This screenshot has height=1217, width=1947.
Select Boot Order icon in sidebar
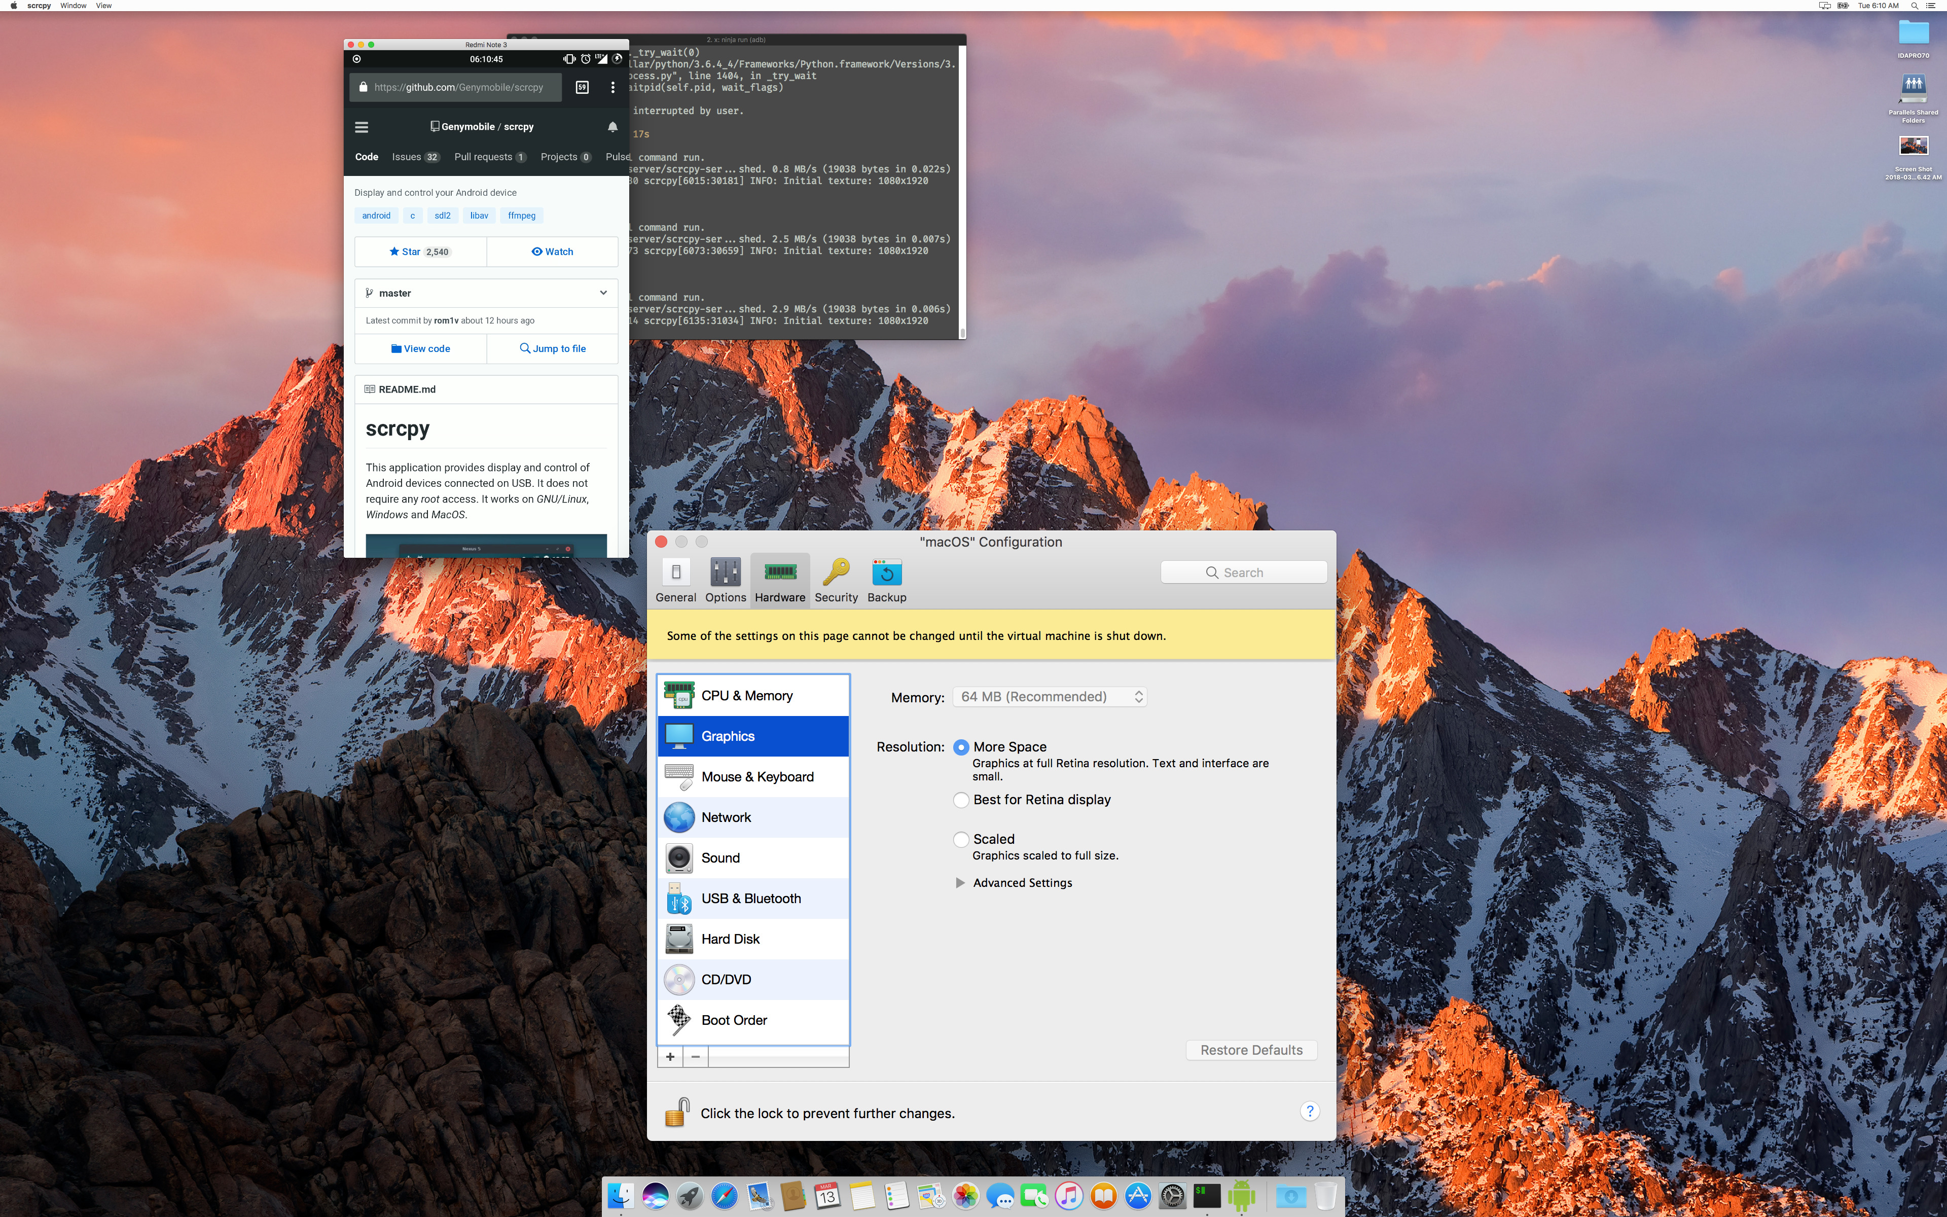pyautogui.click(x=678, y=1019)
